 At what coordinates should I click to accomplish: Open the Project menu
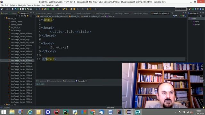coord(37,5)
